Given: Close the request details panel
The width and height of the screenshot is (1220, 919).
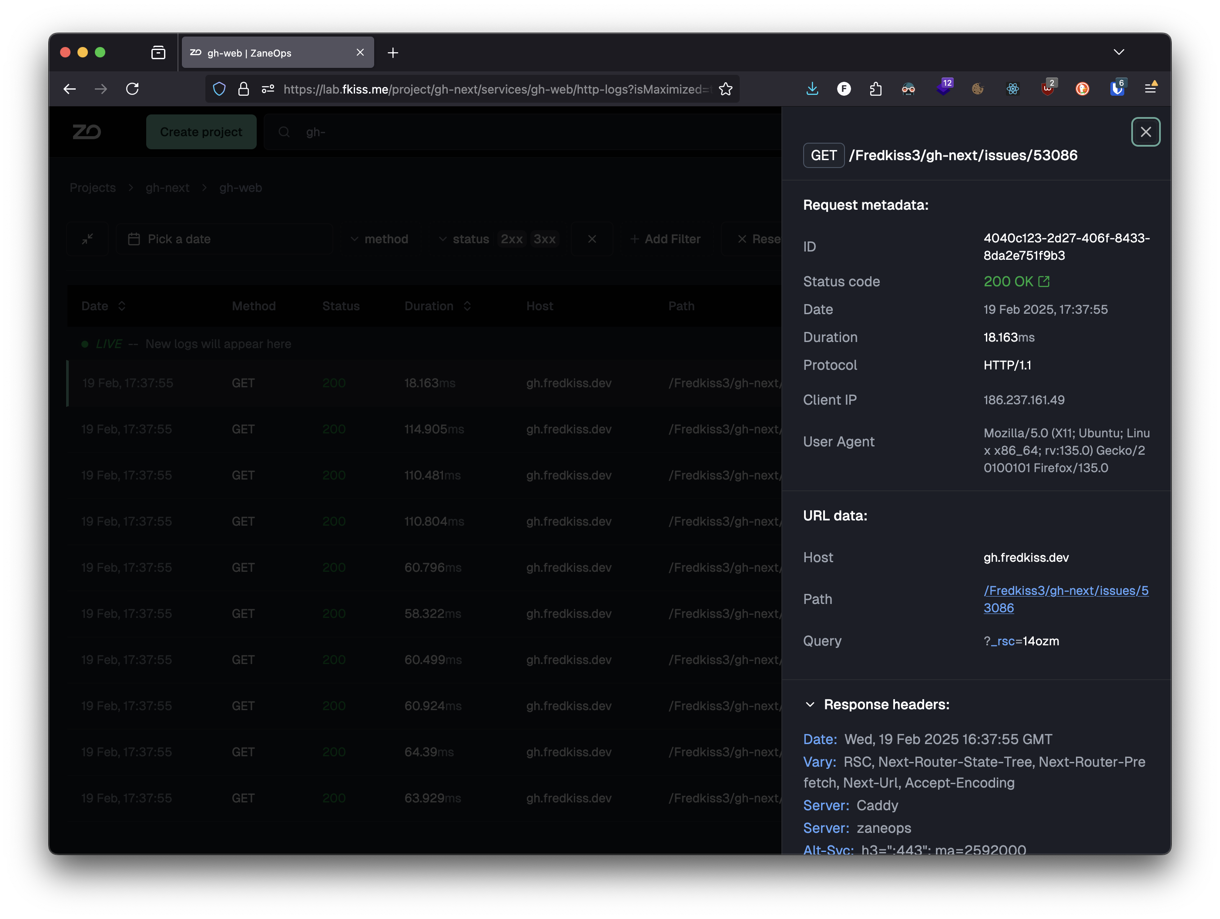Looking at the screenshot, I should [1145, 132].
